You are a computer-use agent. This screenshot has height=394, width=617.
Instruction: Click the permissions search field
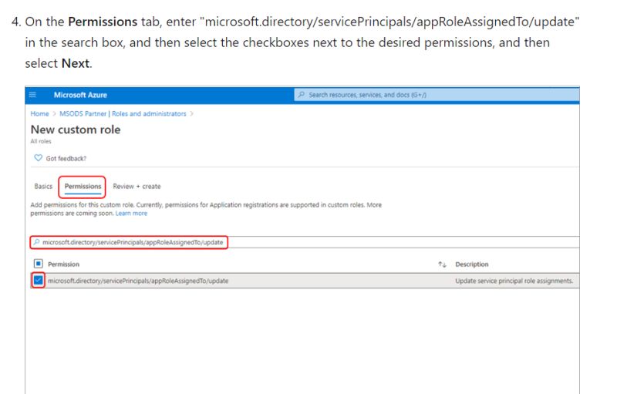pyautogui.click(x=305, y=242)
